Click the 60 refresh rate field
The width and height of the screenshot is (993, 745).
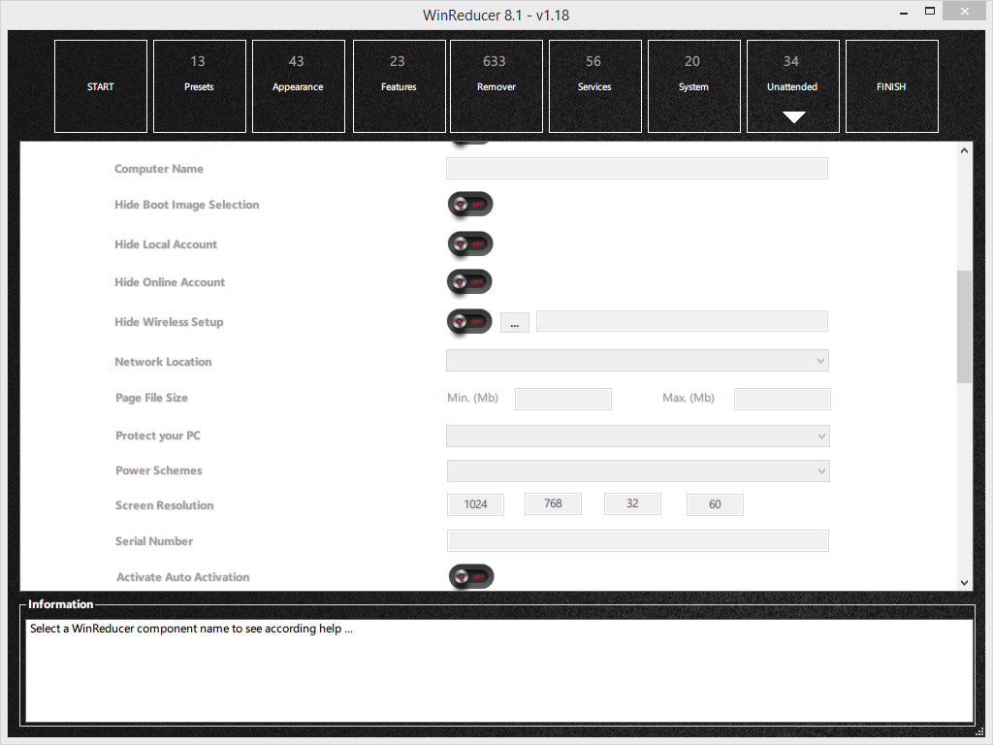715,504
